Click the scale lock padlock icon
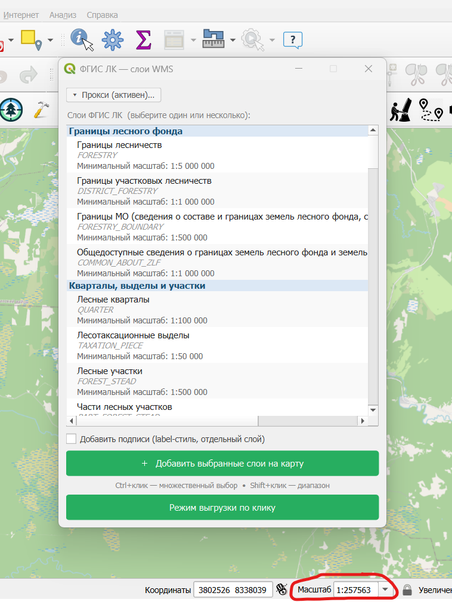Image resolution: width=452 pixels, height=602 pixels. (407, 589)
